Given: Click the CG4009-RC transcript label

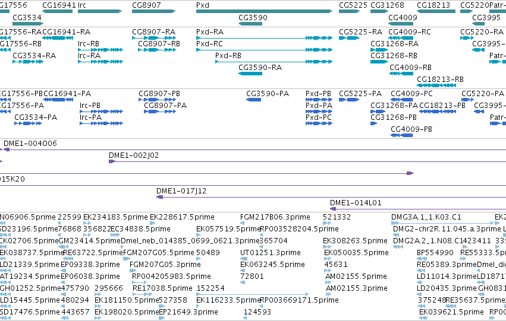Looking at the screenshot, I should click(410, 32).
